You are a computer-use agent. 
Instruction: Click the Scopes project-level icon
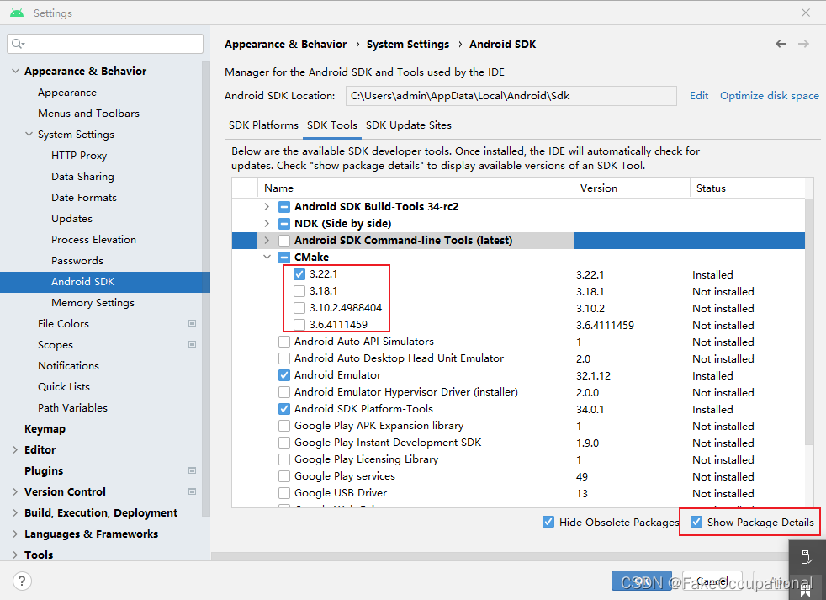coord(193,344)
